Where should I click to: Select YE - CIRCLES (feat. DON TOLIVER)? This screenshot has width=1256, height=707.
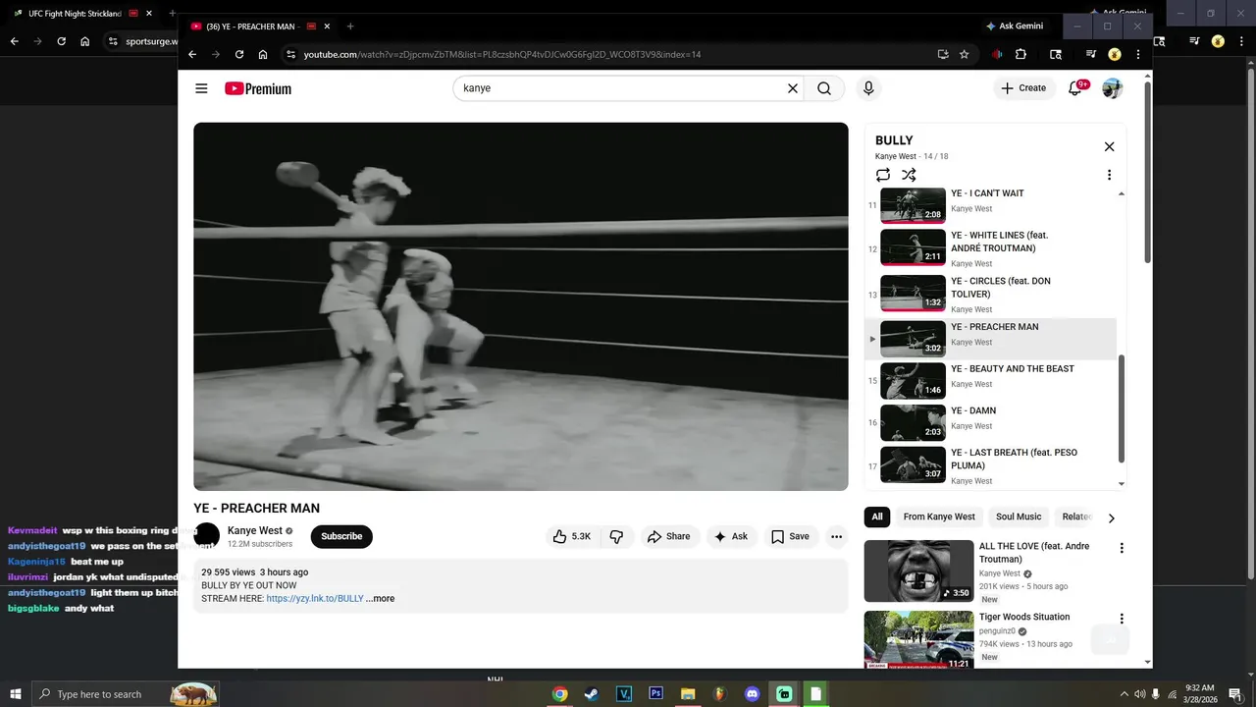992,294
